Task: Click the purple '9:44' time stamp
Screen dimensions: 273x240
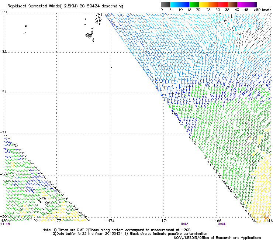Action: [x=221, y=224]
